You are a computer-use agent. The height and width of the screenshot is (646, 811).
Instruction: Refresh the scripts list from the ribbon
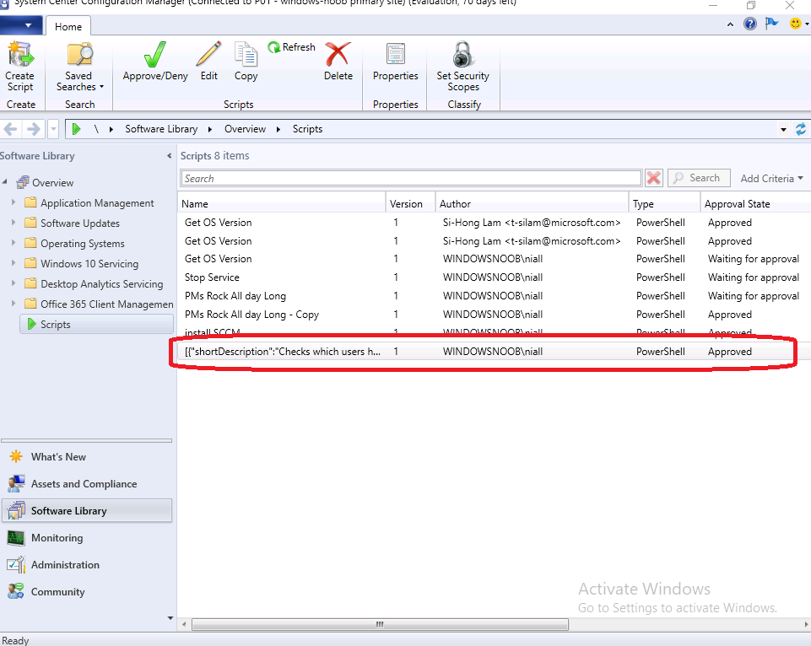pyautogui.click(x=292, y=47)
